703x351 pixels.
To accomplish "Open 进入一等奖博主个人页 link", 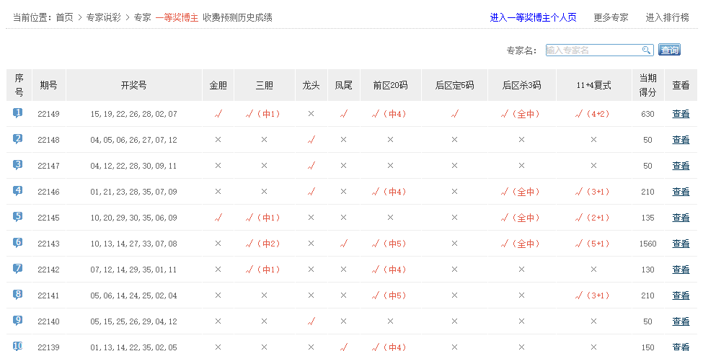I will pos(533,17).
